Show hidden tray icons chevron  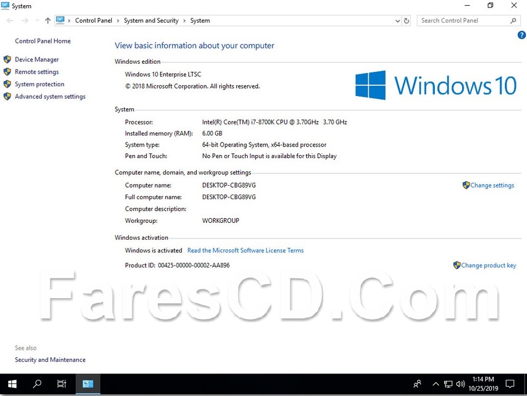(x=435, y=384)
